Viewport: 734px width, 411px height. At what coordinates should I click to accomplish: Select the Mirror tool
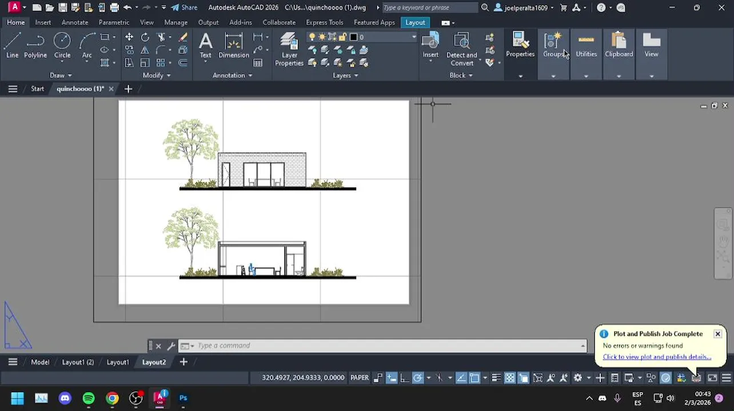pos(145,50)
